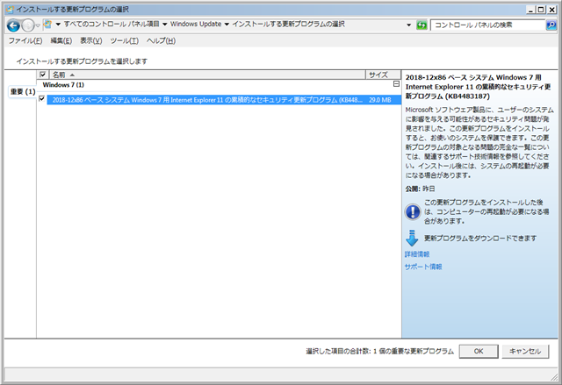Open the recent pages dropdown near back button
Screen dimensions: 562x385
[x=38, y=25]
